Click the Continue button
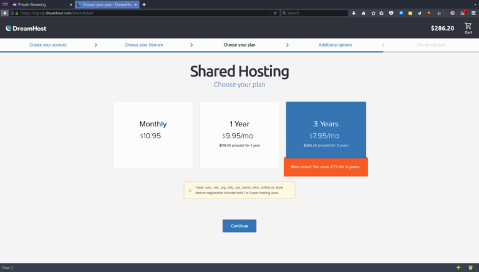The height and width of the screenshot is (272, 479). [239, 226]
